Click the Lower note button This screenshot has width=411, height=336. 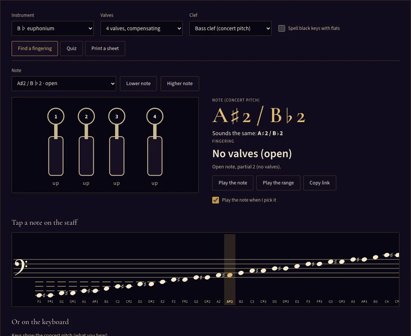[x=138, y=84]
